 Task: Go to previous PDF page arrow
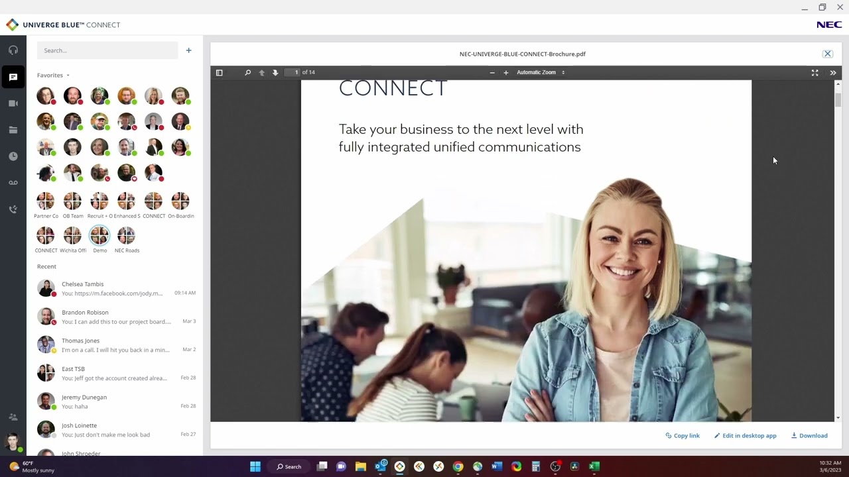pyautogui.click(x=262, y=73)
